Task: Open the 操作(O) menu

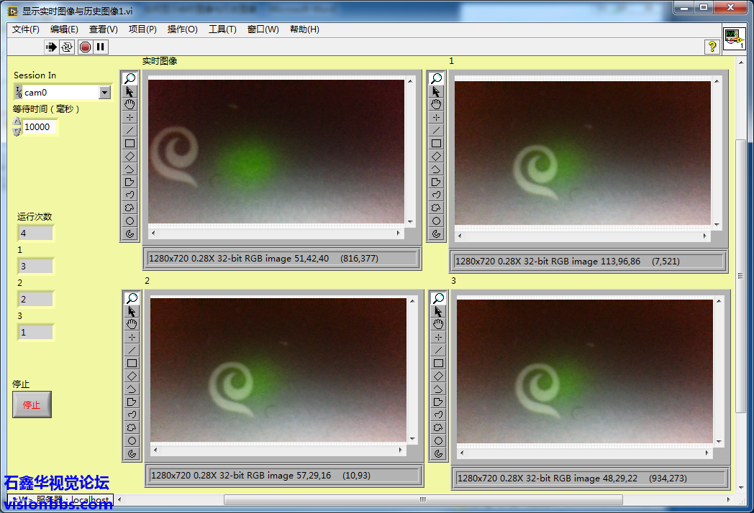Action: coord(182,29)
